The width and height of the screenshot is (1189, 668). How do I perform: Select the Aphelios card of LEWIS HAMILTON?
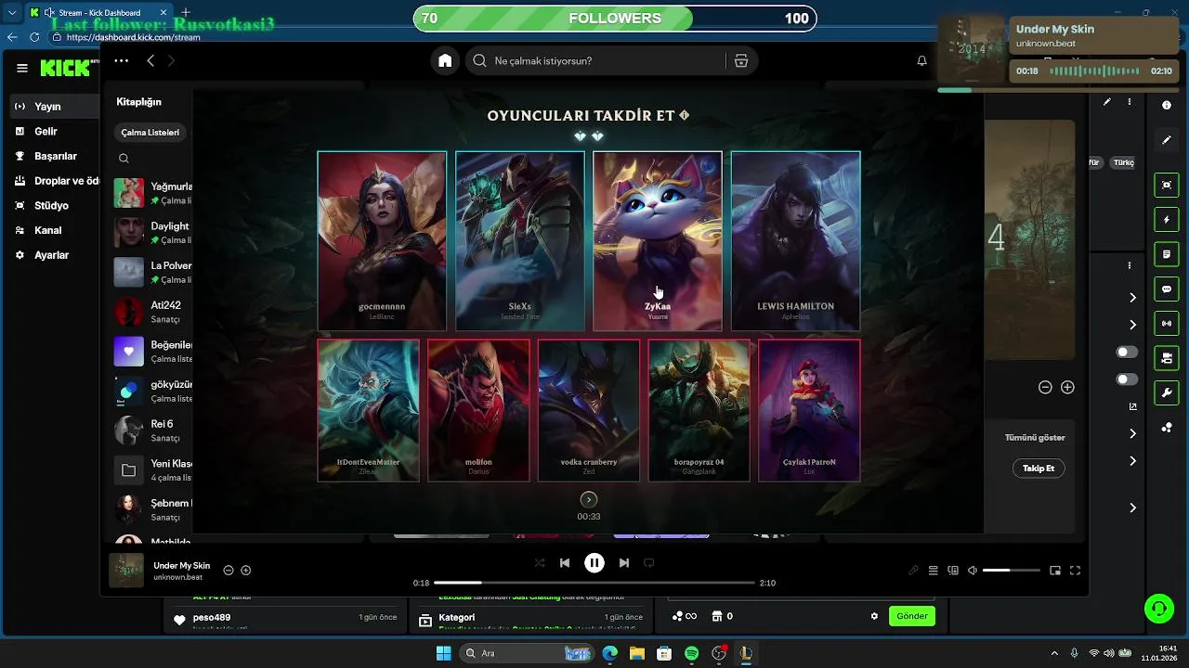[x=796, y=241]
